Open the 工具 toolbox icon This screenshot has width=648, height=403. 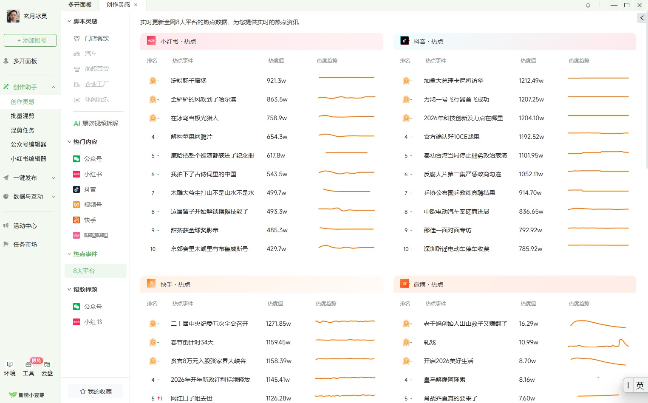point(28,368)
